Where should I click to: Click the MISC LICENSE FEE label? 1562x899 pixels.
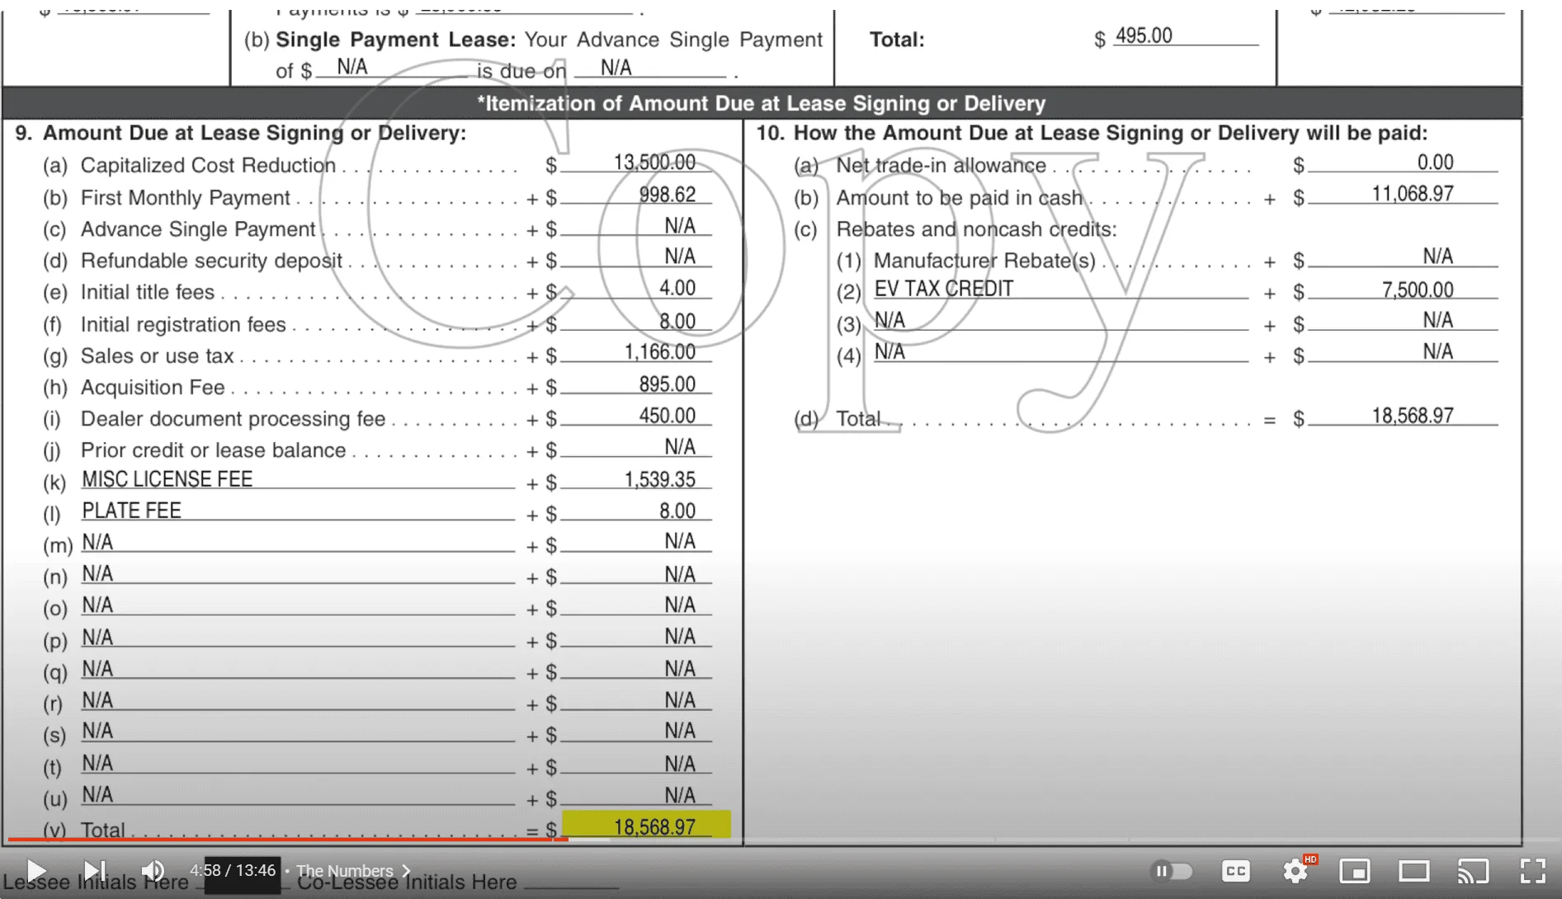167,479
